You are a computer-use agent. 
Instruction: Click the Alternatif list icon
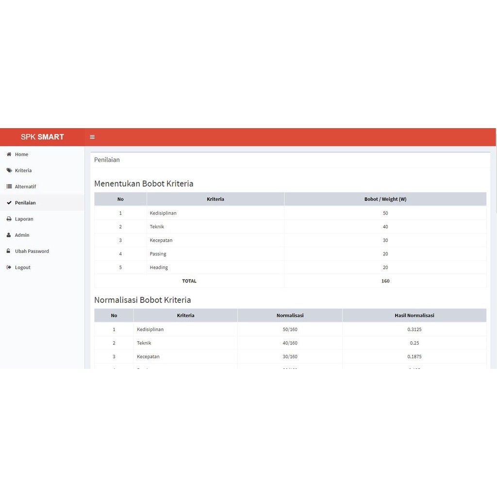(x=9, y=186)
